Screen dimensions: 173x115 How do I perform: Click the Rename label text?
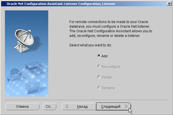[108, 88]
